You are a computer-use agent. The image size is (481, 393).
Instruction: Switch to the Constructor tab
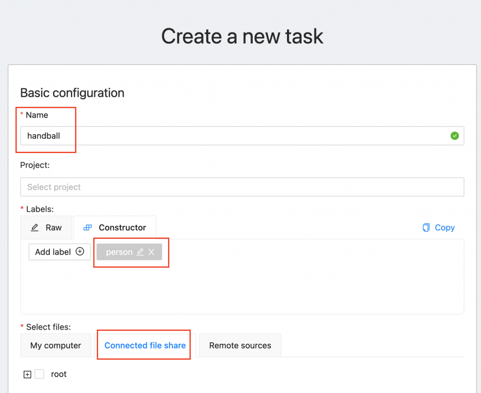[x=115, y=227]
